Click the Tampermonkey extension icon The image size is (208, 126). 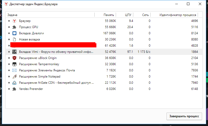14,64
